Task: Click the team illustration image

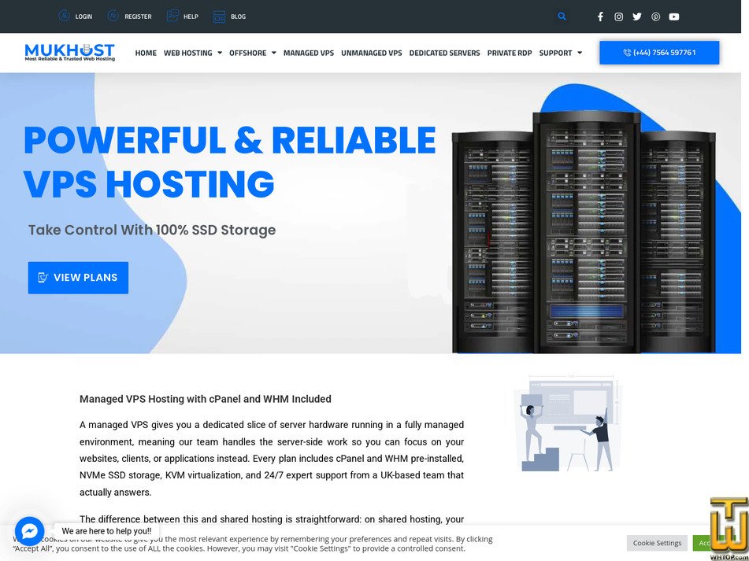Action: click(x=568, y=423)
